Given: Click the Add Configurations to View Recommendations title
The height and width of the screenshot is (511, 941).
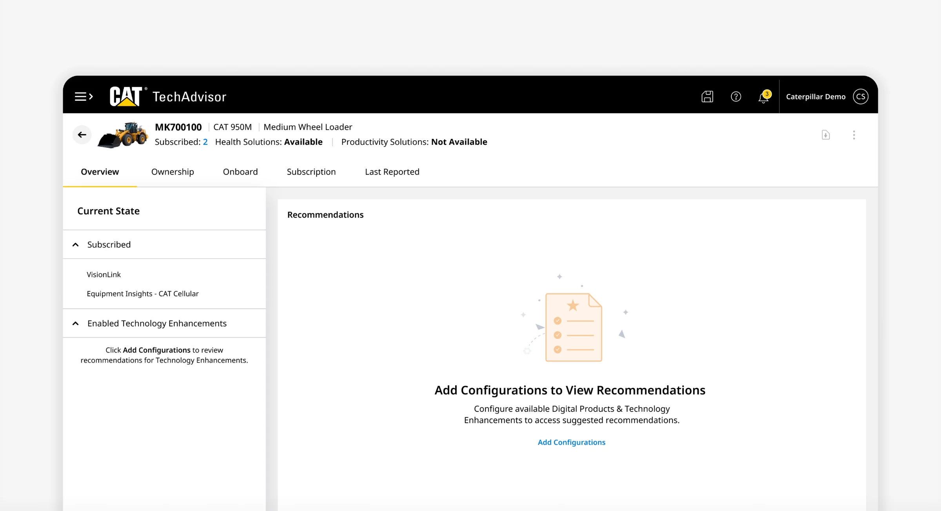Looking at the screenshot, I should (x=570, y=390).
